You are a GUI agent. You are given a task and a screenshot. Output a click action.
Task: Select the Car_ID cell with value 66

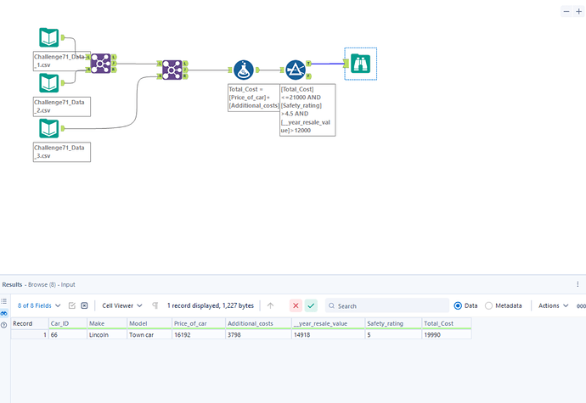(68, 334)
